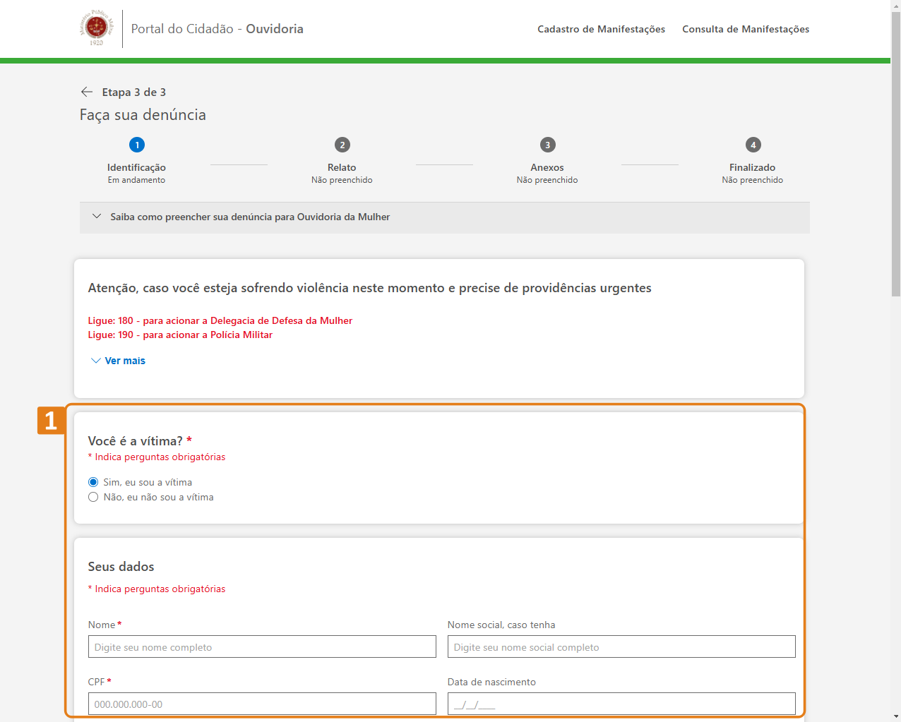This screenshot has height=722, width=901.
Task: Open Cadastro de Manifestações menu
Action: [601, 29]
